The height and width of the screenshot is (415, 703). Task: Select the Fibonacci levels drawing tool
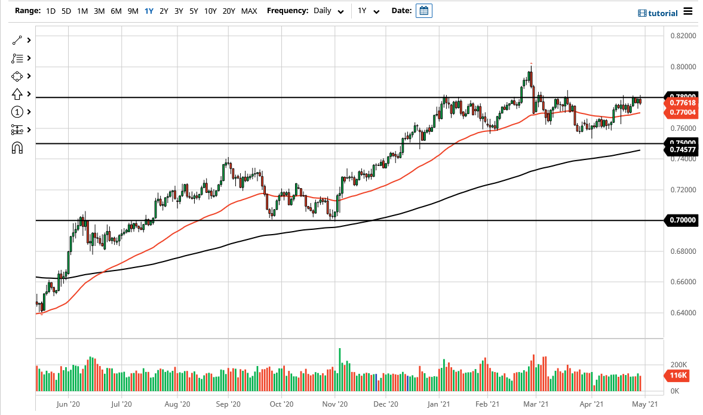tap(17, 58)
